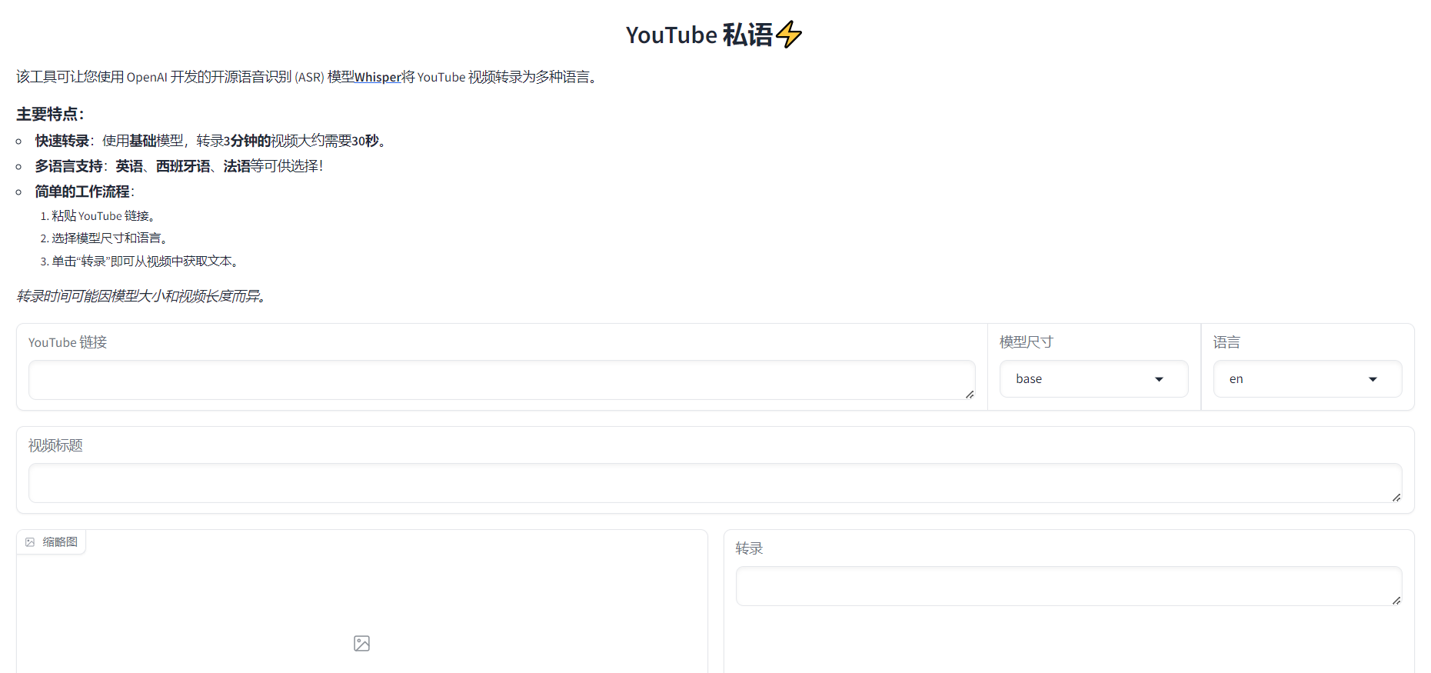Image resolution: width=1431 pixels, height=673 pixels.
Task: Click the 模型尺寸 label text
Action: coord(1026,342)
